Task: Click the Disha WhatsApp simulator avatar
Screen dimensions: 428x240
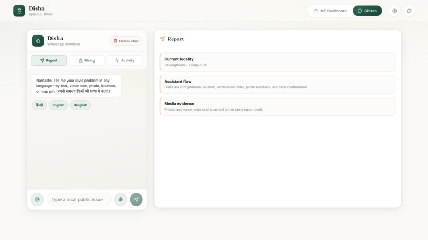Action: [x=38, y=41]
